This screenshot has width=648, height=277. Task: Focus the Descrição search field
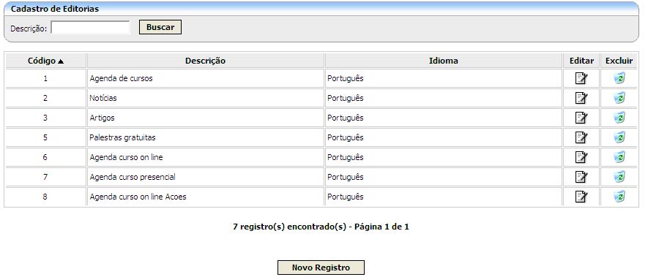point(91,28)
